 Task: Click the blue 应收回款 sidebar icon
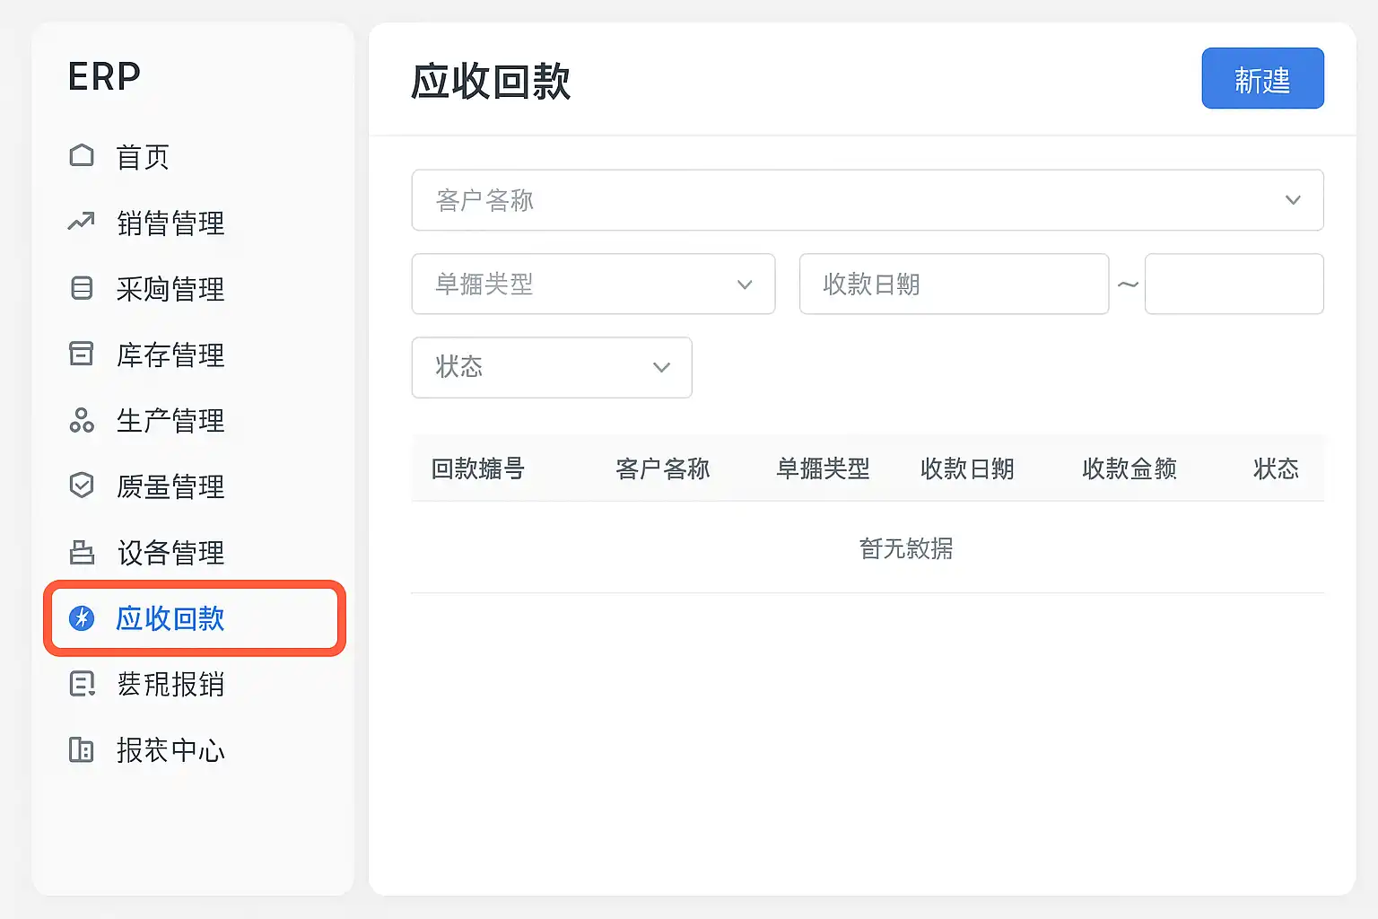[82, 618]
